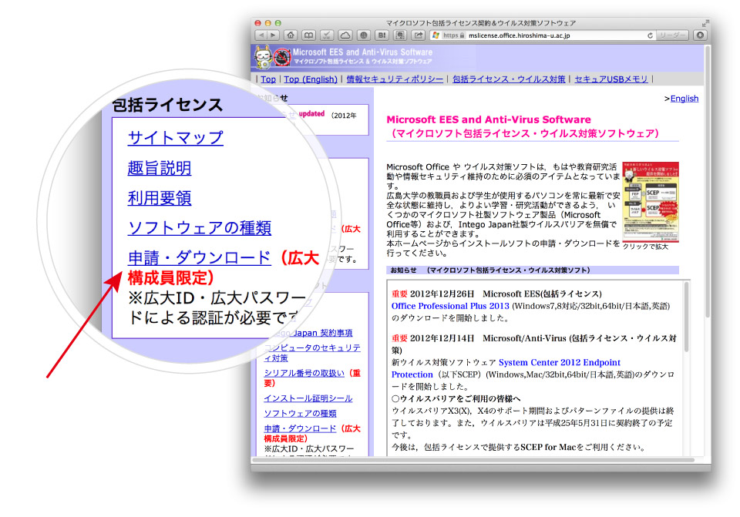740x517 pixels.
Task: Open the home page via house icon
Action: pos(291,35)
